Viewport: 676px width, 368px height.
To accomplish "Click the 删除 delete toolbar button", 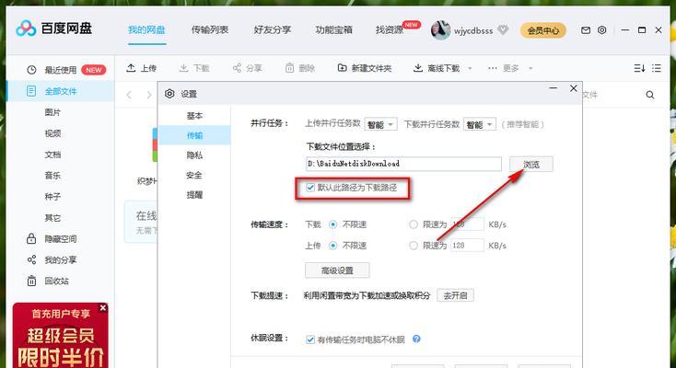I will 300,68.
